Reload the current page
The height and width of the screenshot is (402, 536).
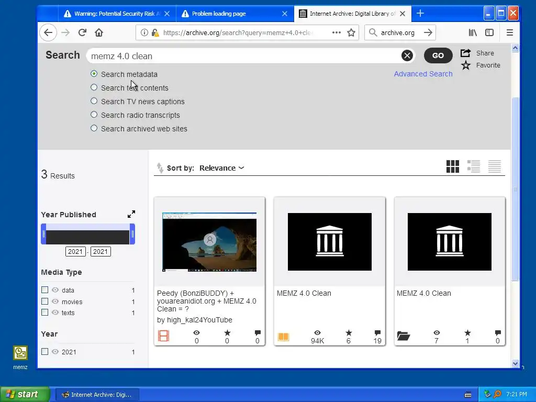[x=82, y=33]
